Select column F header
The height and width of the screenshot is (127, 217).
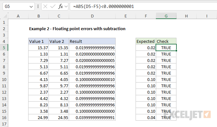coord(146,16)
